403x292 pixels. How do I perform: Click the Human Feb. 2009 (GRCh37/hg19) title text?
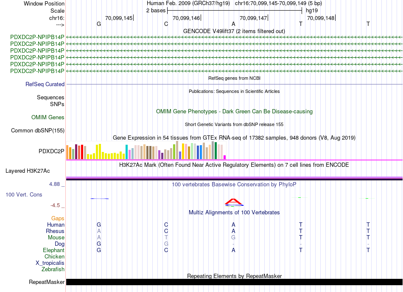coord(188,3)
